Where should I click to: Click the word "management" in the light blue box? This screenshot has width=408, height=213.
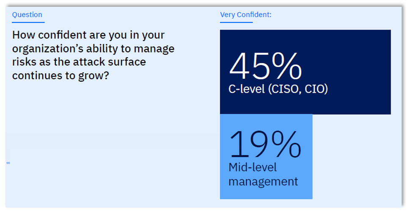click(263, 182)
